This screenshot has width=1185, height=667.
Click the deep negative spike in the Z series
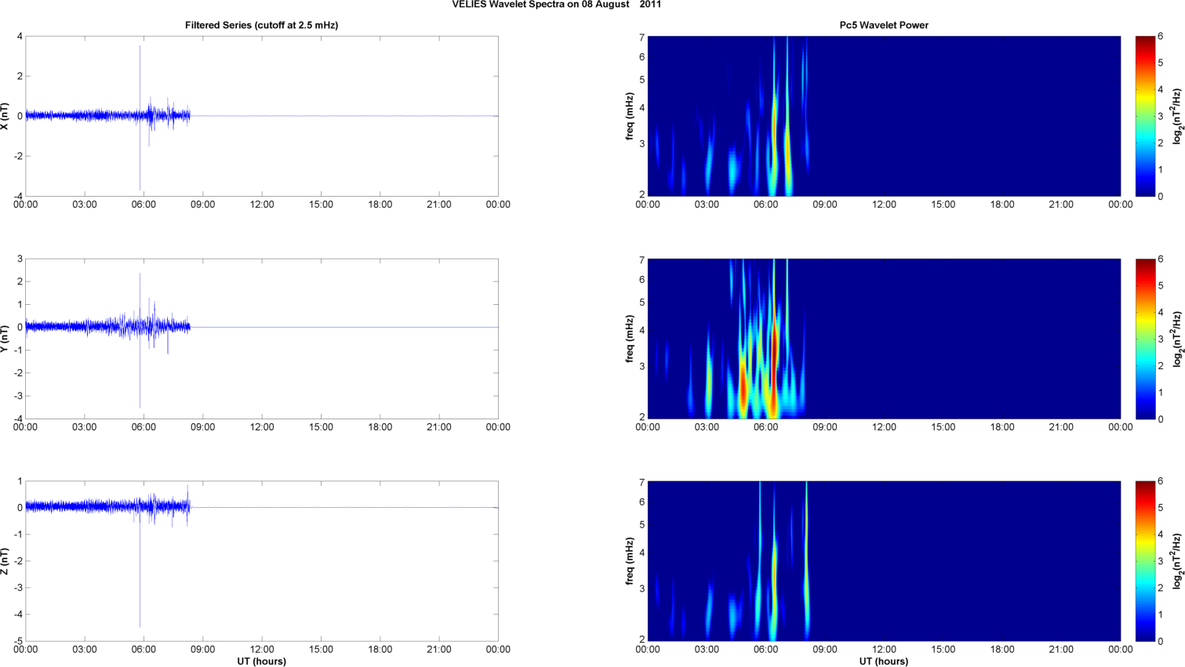pyautogui.click(x=140, y=567)
